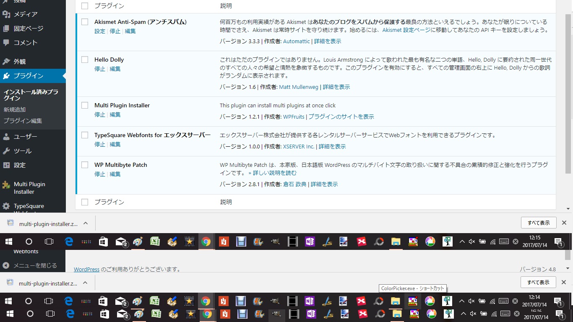The height and width of the screenshot is (322, 573).
Task: Deactivate TypeSquare Webfonts via 停止 link
Action: pyautogui.click(x=100, y=144)
